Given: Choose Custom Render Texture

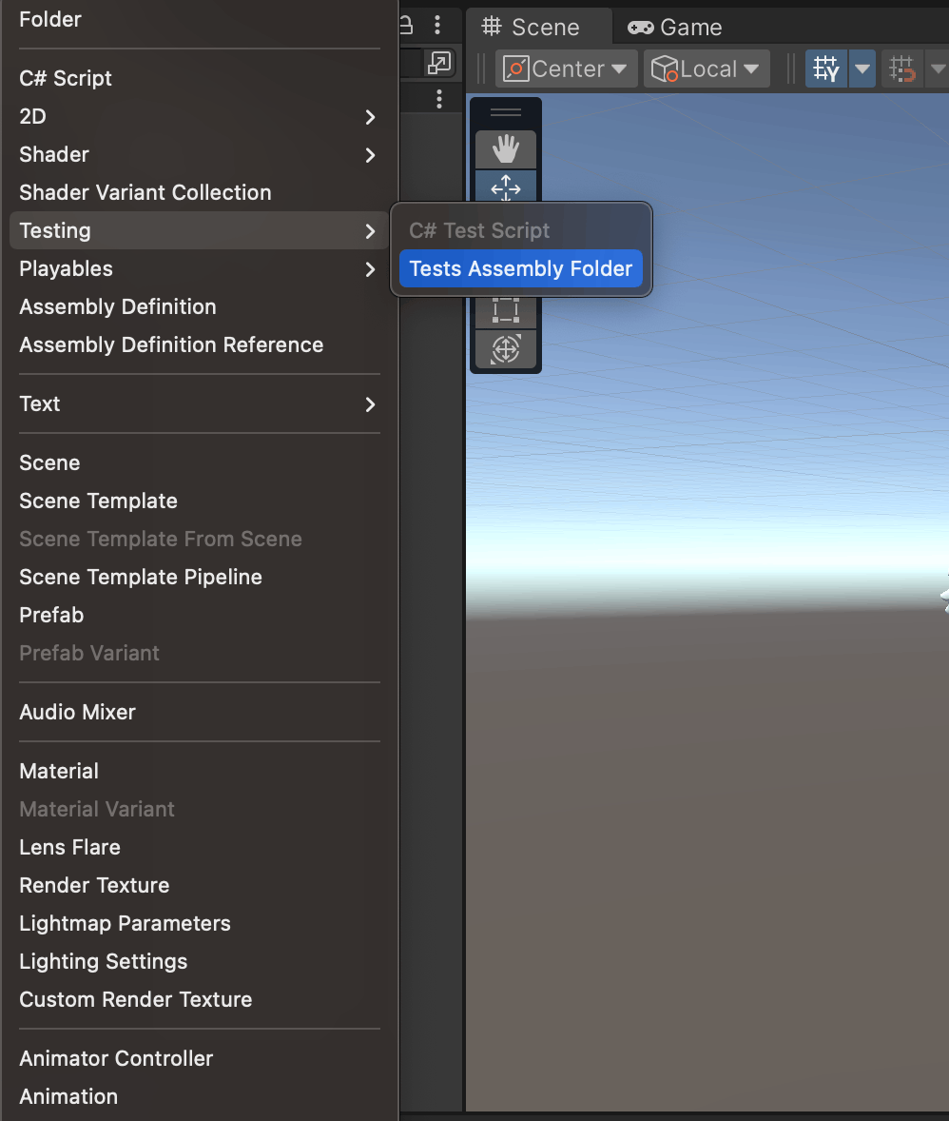Looking at the screenshot, I should point(200,999).
